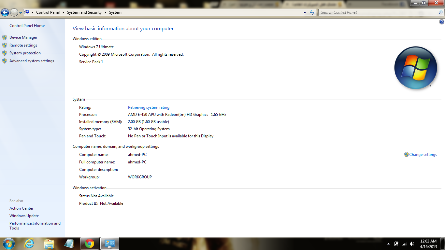Click the Computer name value ahmed-PC

click(137, 155)
